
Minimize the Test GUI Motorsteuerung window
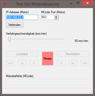pos(71,3)
